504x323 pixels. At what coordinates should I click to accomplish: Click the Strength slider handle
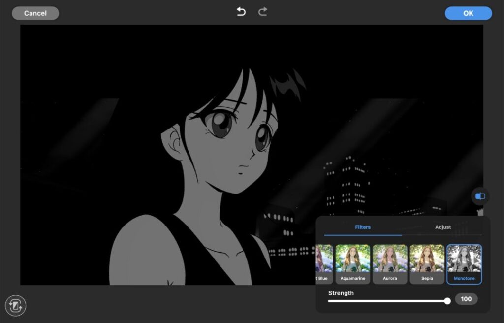pyautogui.click(x=447, y=301)
